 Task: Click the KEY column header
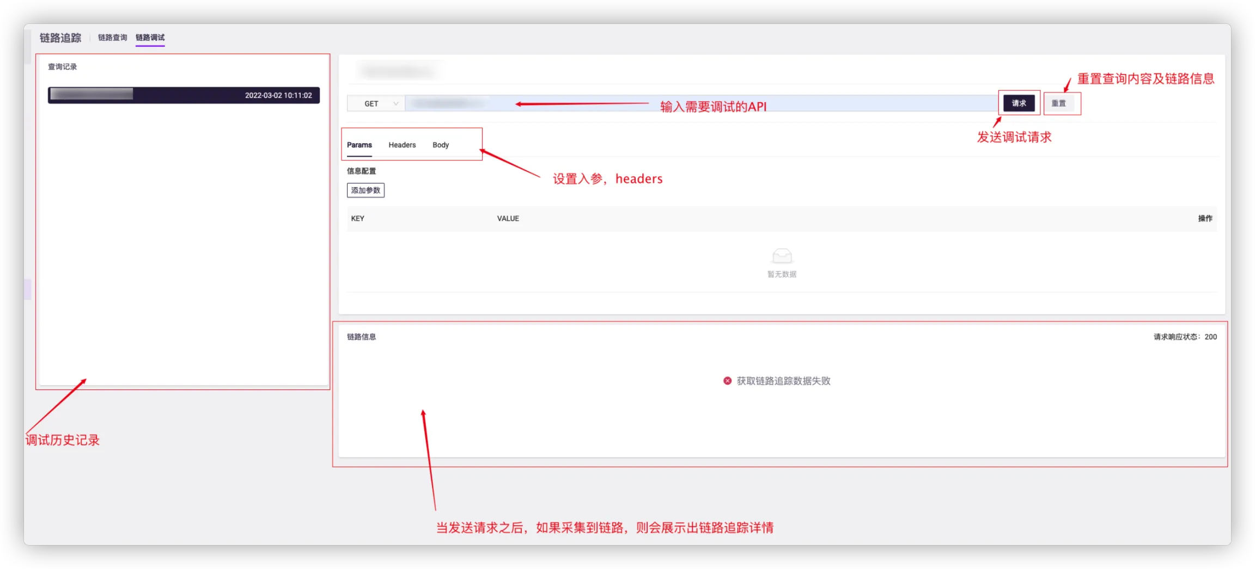tap(358, 218)
